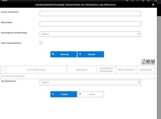This screenshot has height=119, width=161.
Task: Focus the Numer dokumentu input field
Action: (x=90, y=14)
